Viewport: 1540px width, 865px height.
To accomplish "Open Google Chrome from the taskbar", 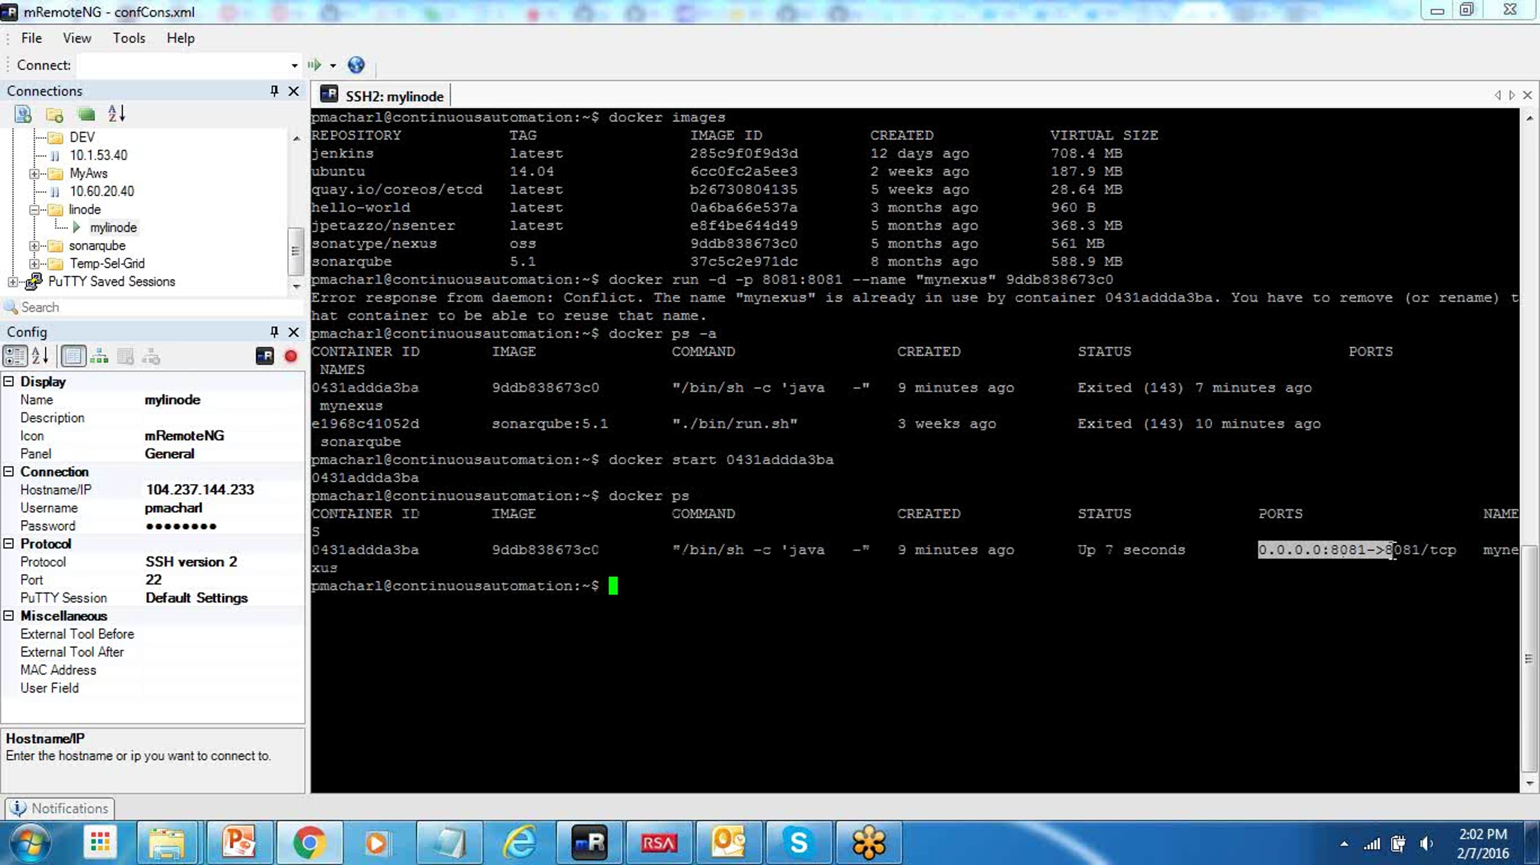I will 309,843.
